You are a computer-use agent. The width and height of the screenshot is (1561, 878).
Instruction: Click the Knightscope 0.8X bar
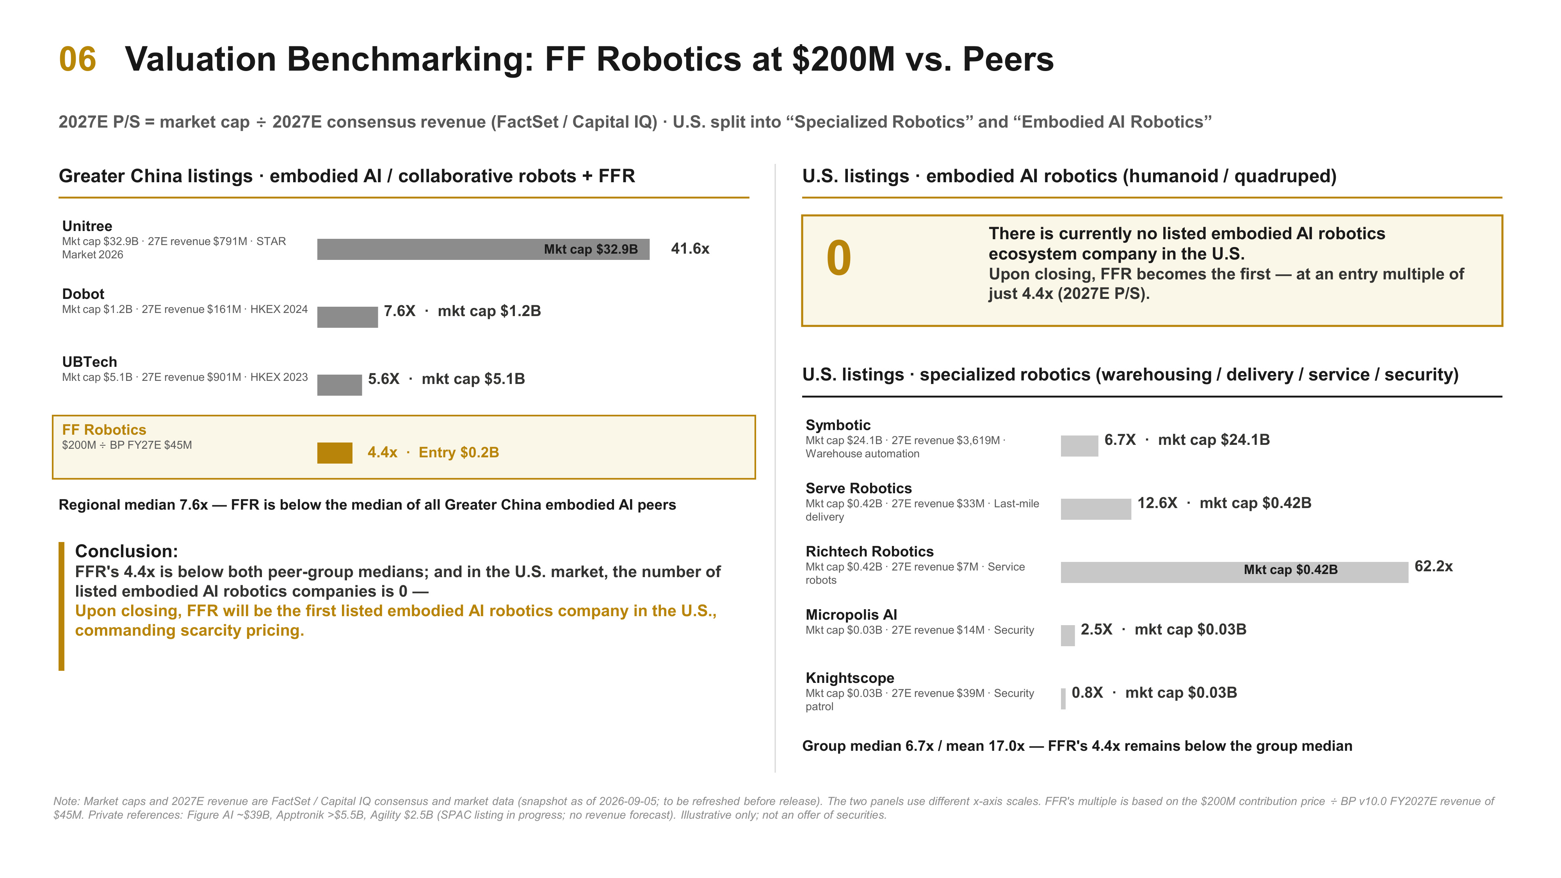tap(1063, 698)
